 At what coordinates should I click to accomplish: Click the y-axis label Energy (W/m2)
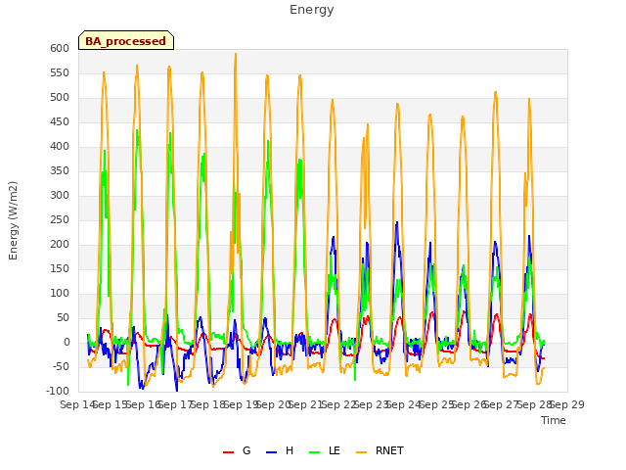[13, 220]
